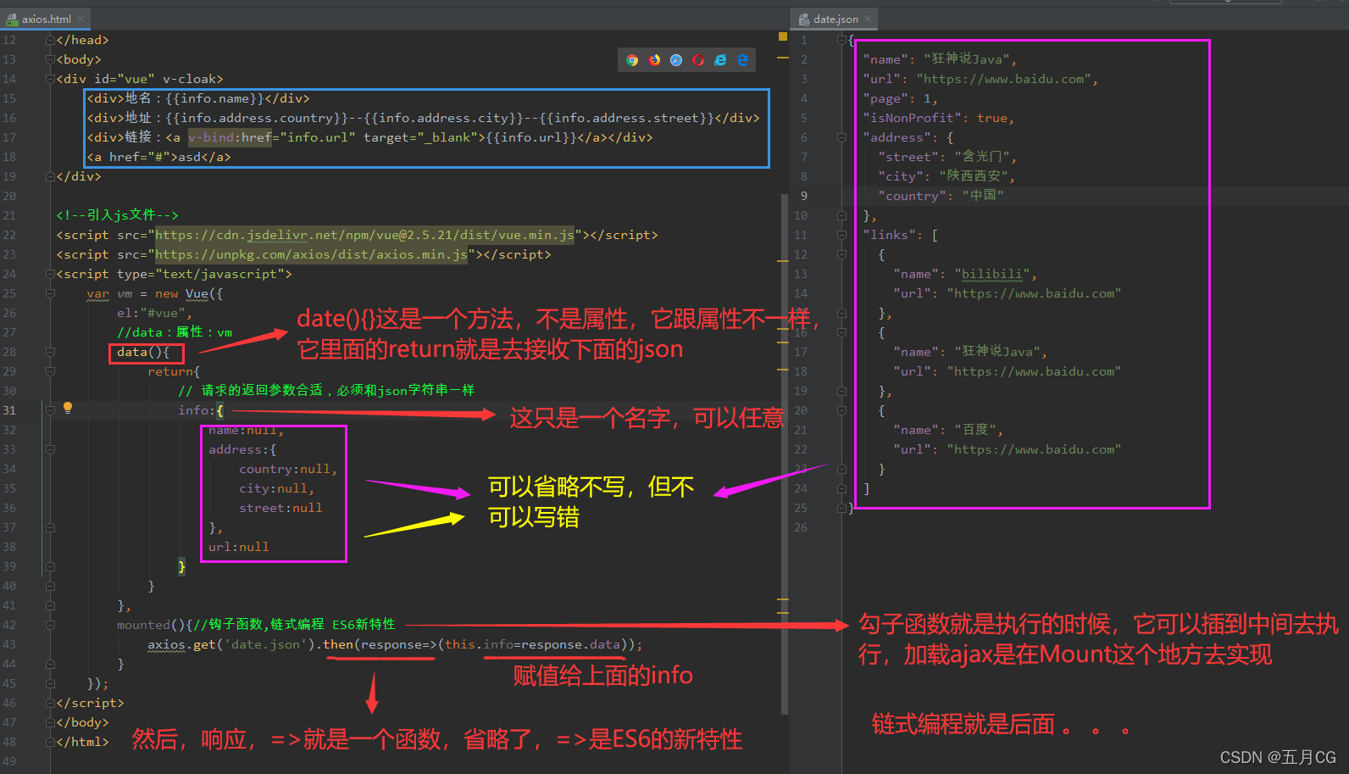Click the "page": 1 line
The image size is (1349, 774).
[900, 98]
